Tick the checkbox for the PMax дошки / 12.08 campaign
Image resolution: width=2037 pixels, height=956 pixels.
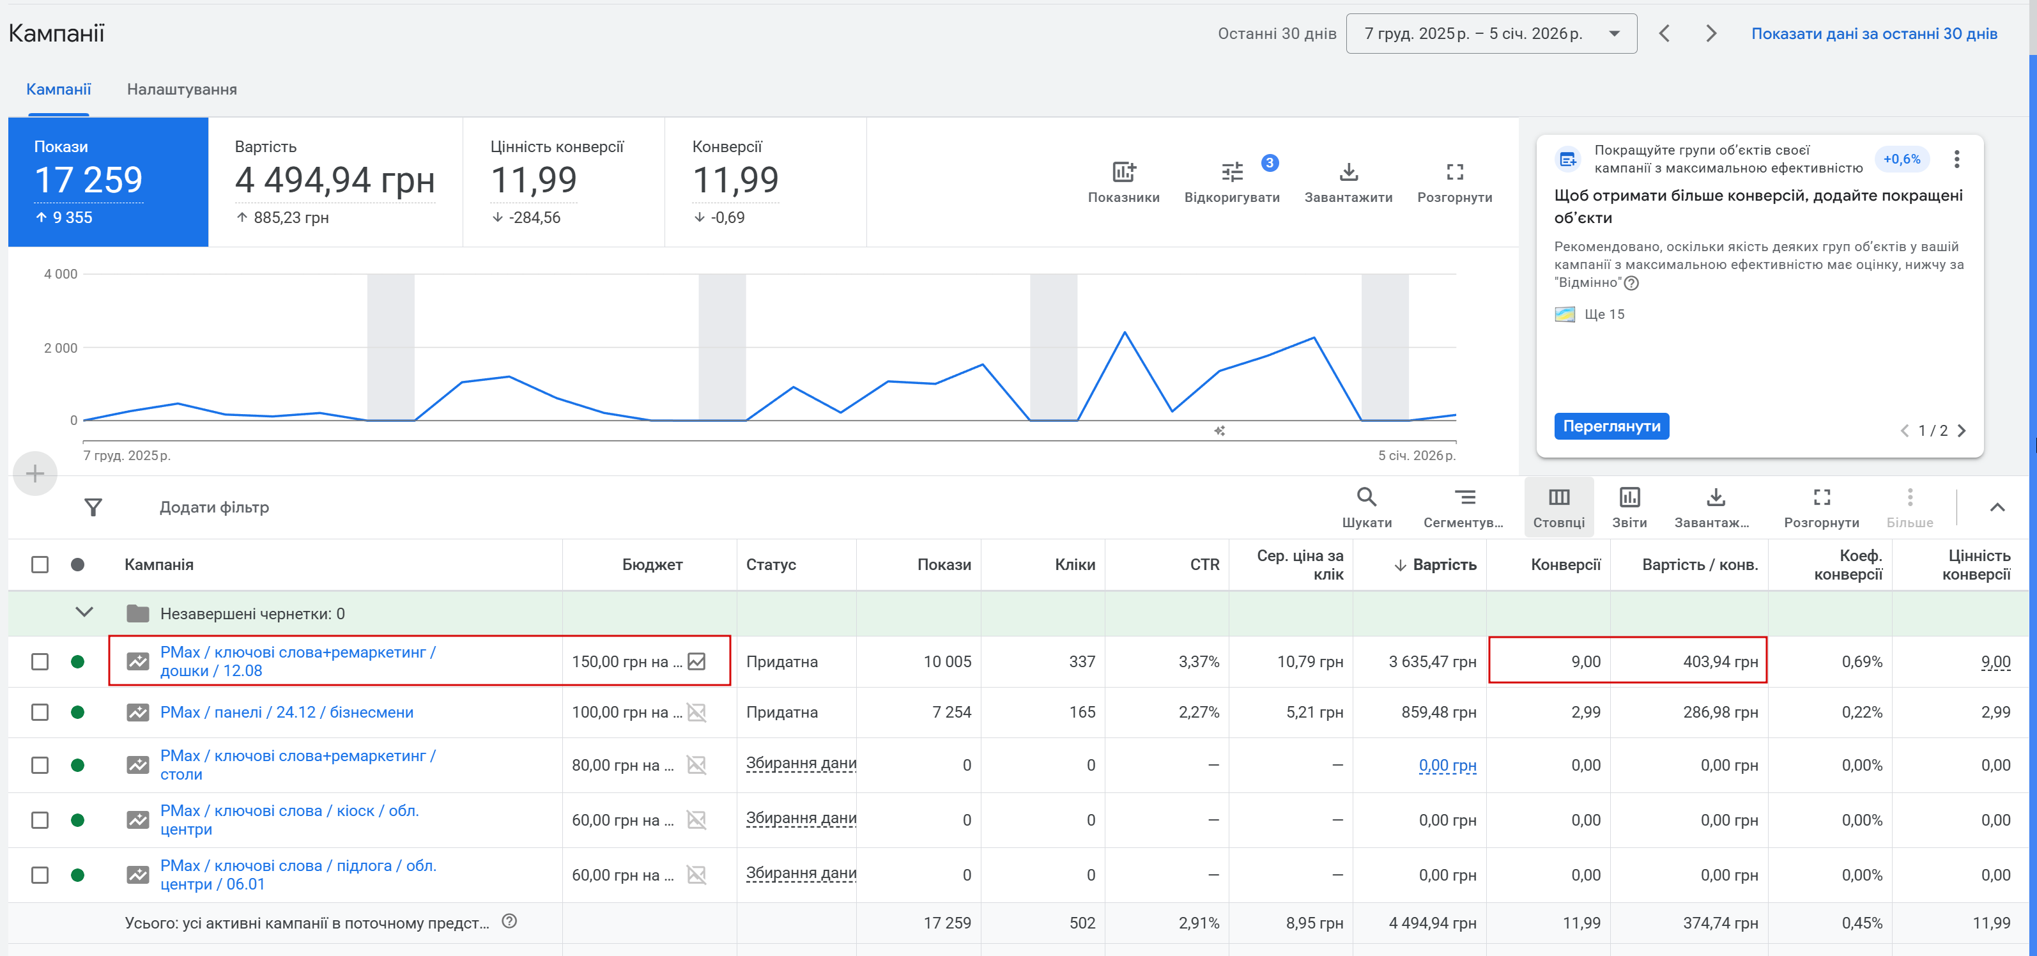[x=40, y=662]
